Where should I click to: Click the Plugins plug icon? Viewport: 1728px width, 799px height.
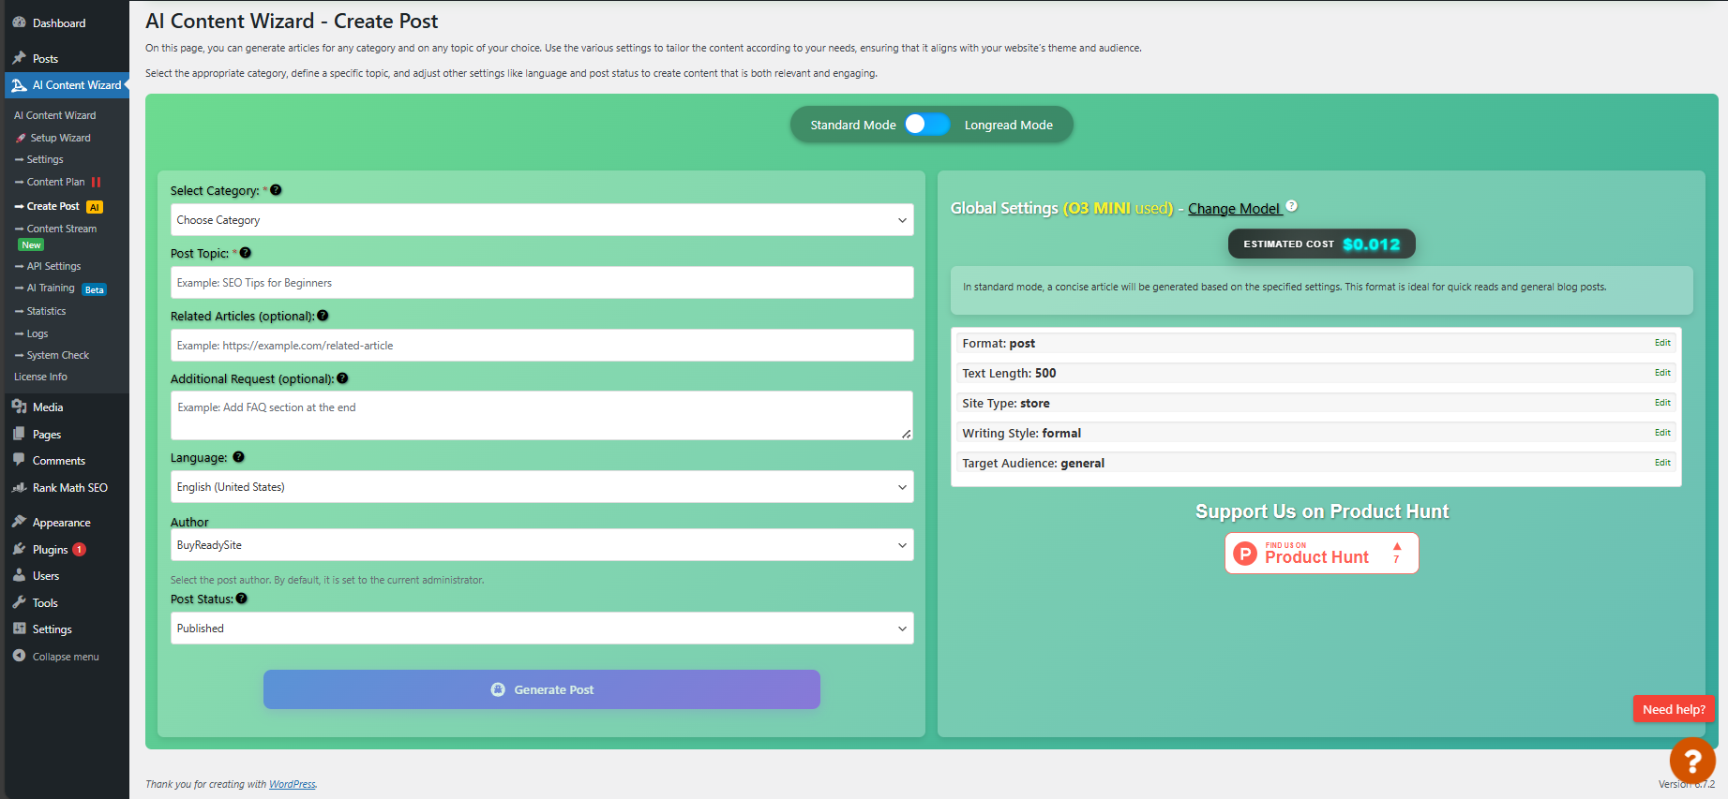click(19, 549)
